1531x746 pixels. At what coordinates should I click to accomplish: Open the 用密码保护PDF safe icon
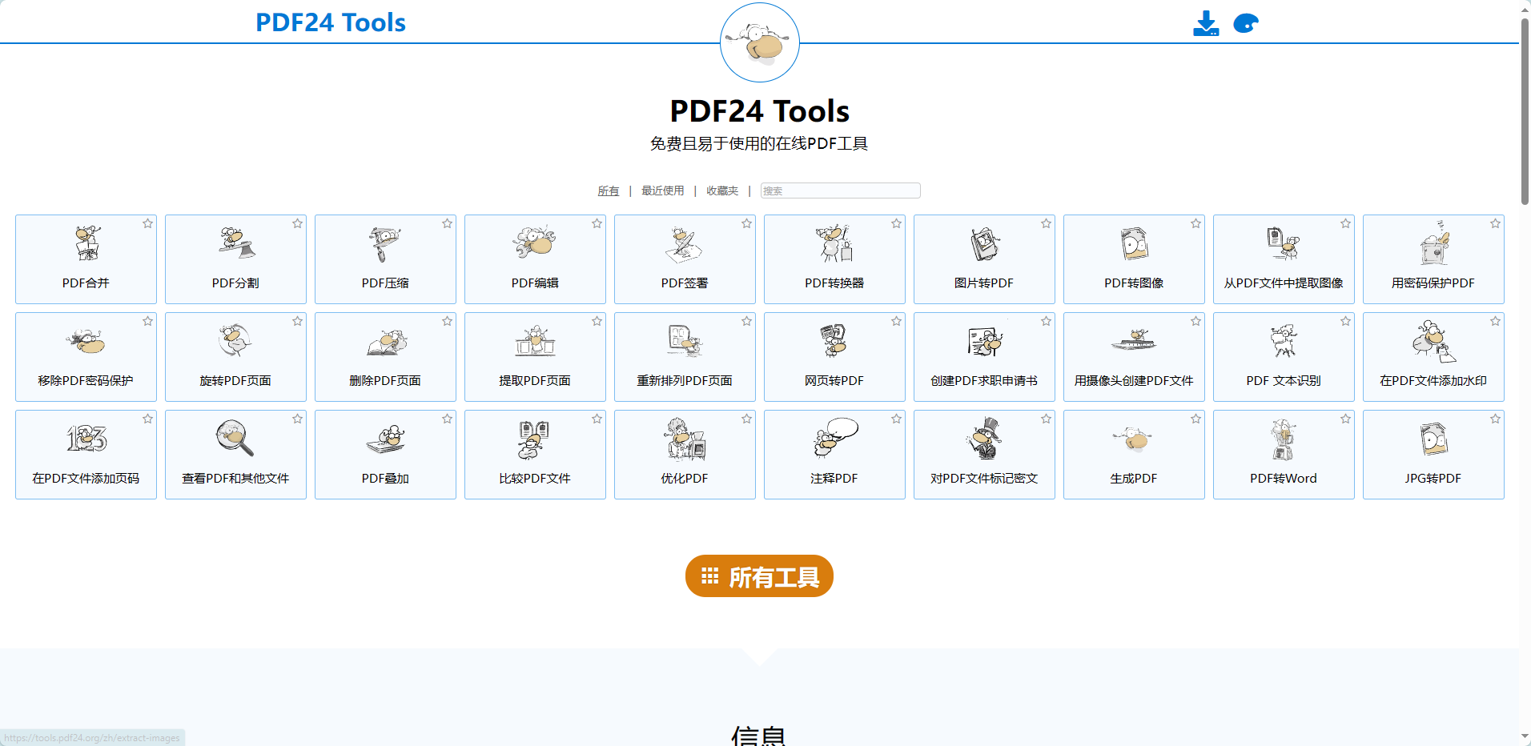[x=1433, y=243]
